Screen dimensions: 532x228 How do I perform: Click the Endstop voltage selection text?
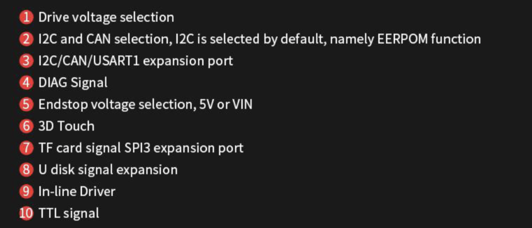[x=145, y=105]
